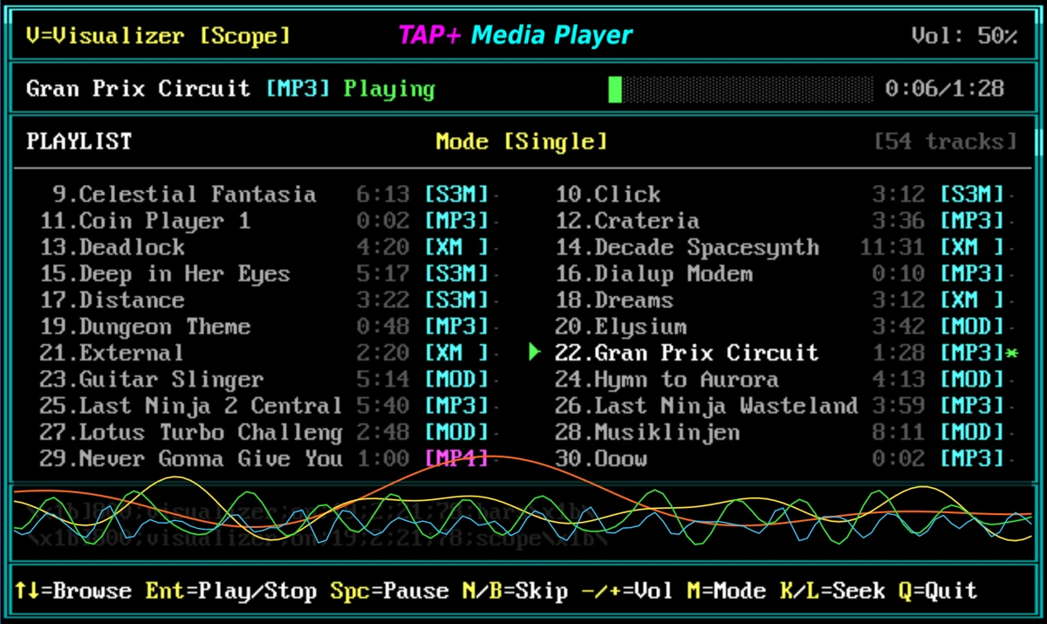Toggle the V=Visualizer [Scope] setting
The height and width of the screenshot is (624, 1047).
(x=158, y=36)
